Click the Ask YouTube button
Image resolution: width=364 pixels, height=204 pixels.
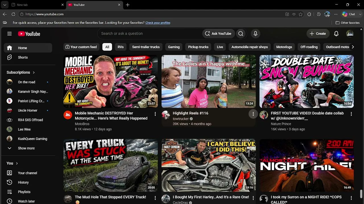pyautogui.click(x=218, y=33)
